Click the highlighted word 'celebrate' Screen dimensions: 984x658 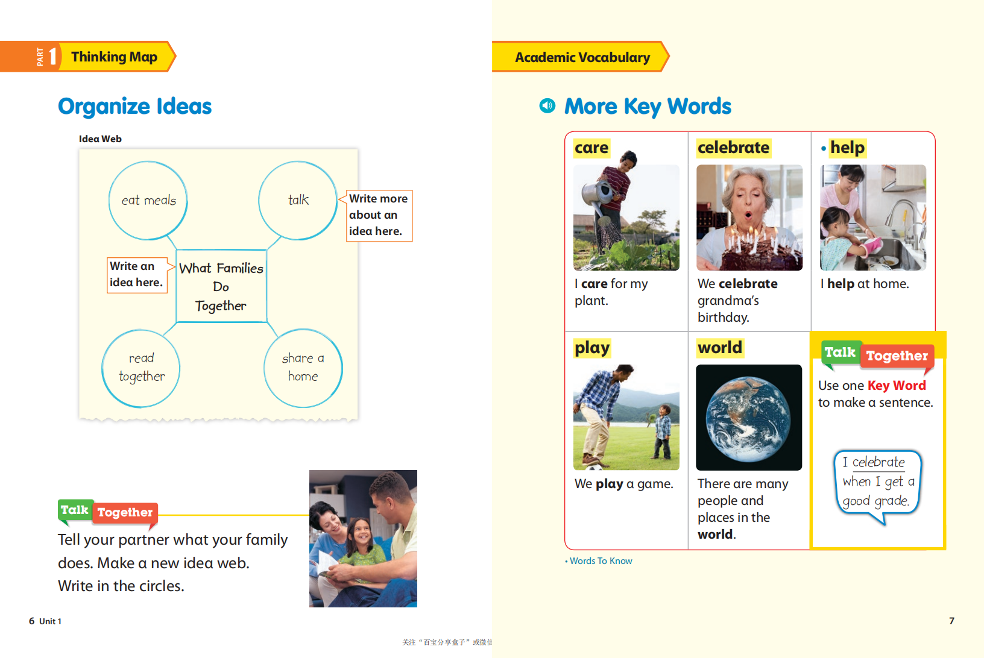pyautogui.click(x=733, y=148)
